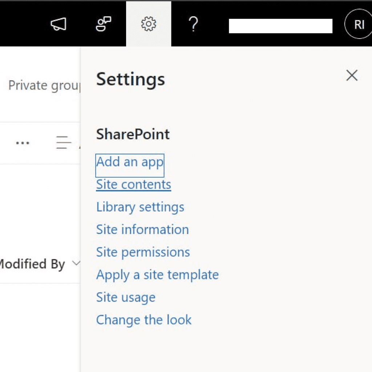Open the view options lines icon
Viewport: 372px width, 372px height.
click(64, 143)
